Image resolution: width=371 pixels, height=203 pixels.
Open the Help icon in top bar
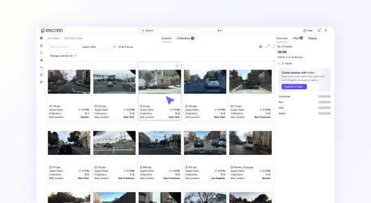(x=308, y=31)
